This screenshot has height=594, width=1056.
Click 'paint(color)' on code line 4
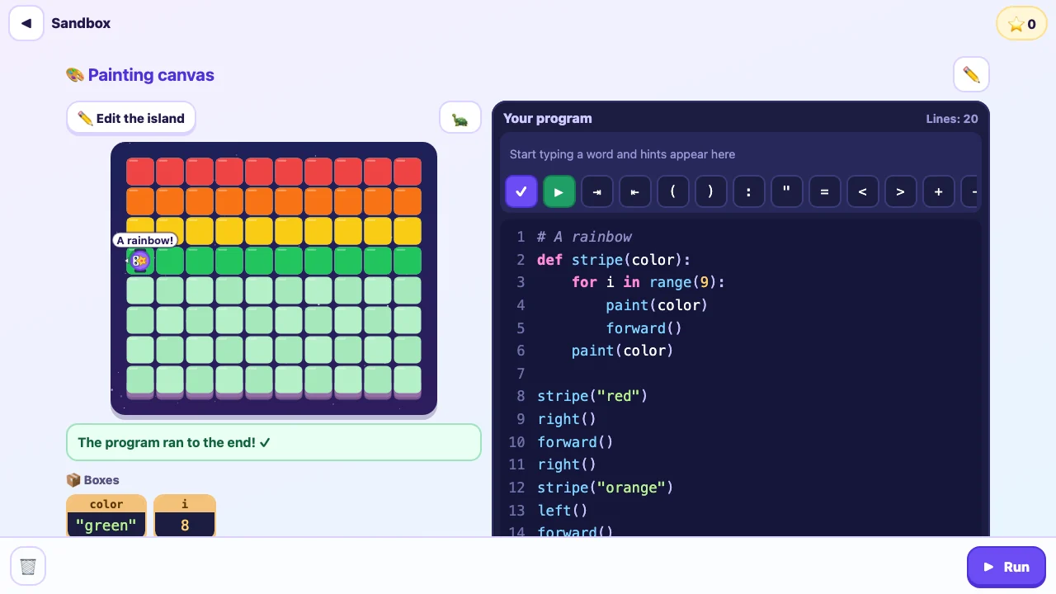(657, 305)
